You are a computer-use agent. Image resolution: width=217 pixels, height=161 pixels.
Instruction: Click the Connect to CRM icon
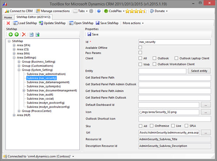pos(7,11)
